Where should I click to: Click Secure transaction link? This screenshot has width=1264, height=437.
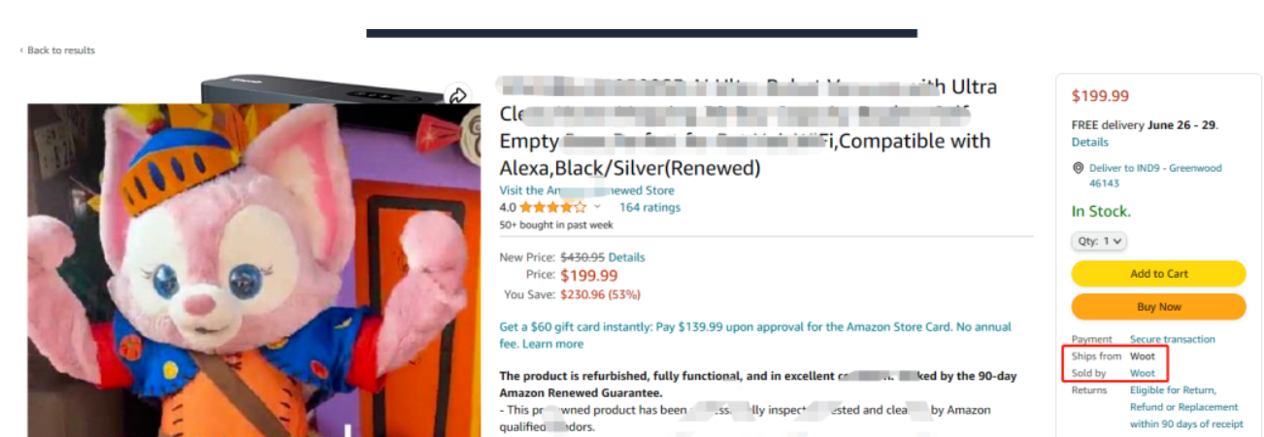click(1172, 339)
